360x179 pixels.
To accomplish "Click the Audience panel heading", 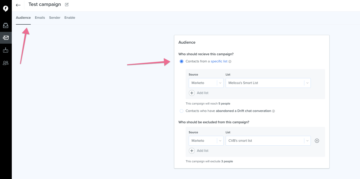I will coord(187,42).
